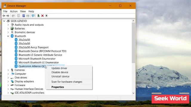Close the Device Manager window

point(130,6)
